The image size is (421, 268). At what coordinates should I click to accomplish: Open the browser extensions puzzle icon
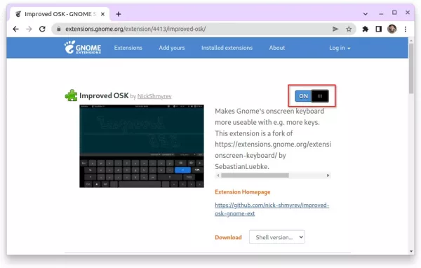365,29
